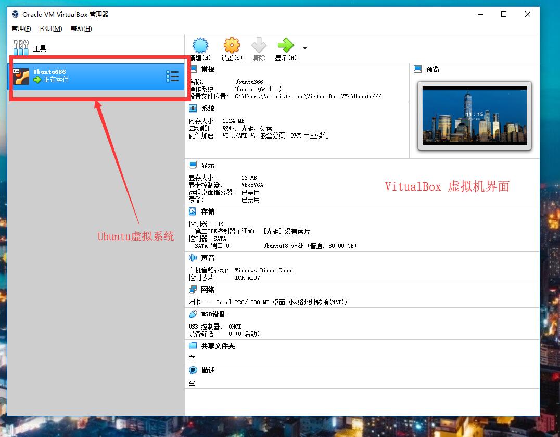Image resolution: width=560 pixels, height=437 pixels.
Task: Open the USB设备 section header
Action: [x=213, y=314]
